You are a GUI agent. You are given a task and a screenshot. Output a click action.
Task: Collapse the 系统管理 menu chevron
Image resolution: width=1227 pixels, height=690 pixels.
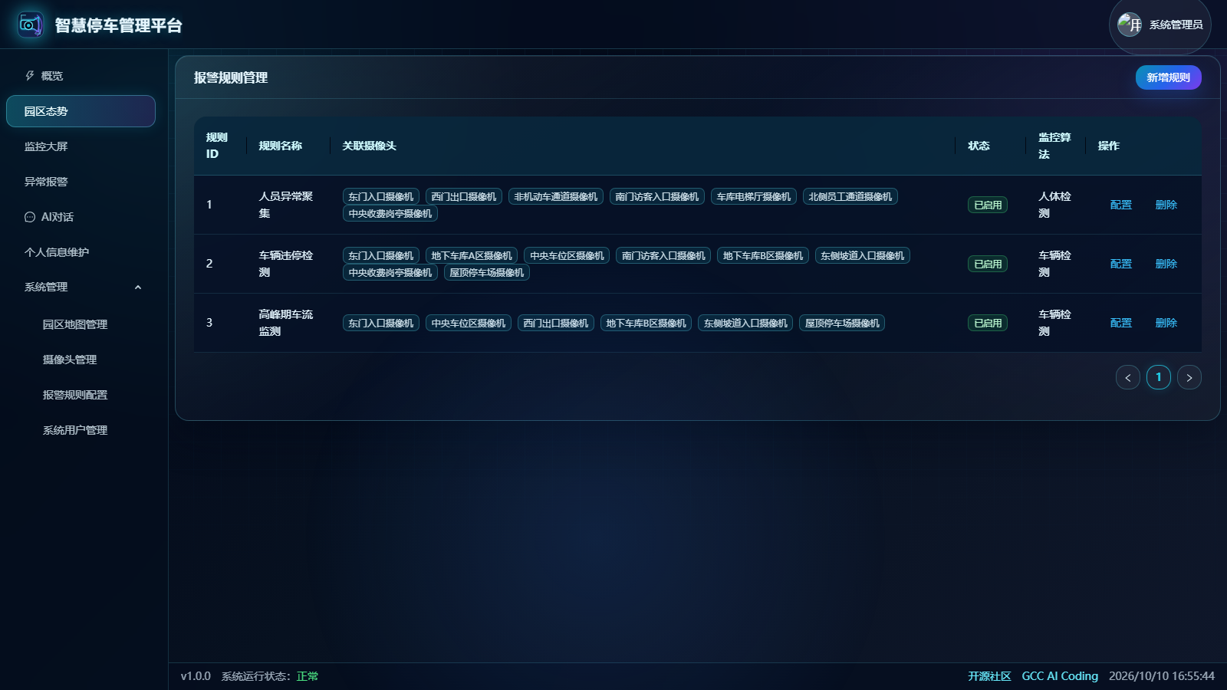(138, 287)
